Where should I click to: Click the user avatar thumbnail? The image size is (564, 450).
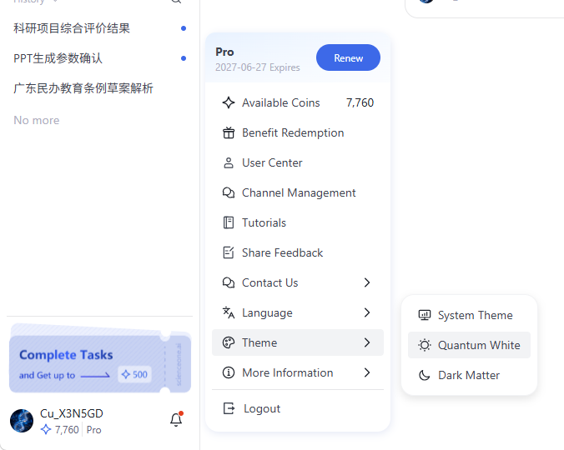click(22, 421)
